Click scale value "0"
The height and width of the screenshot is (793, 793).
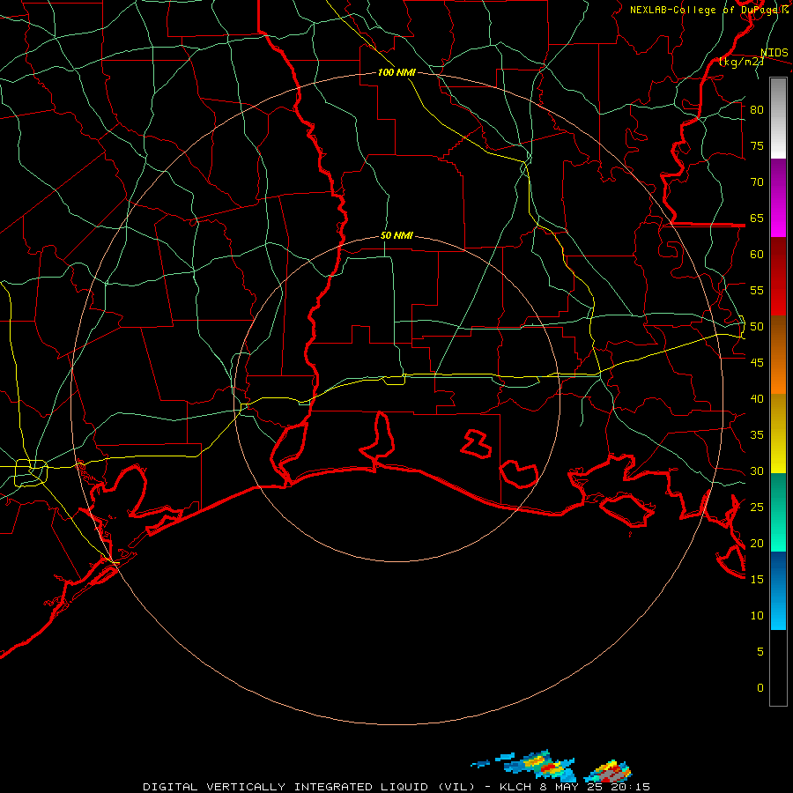point(760,688)
